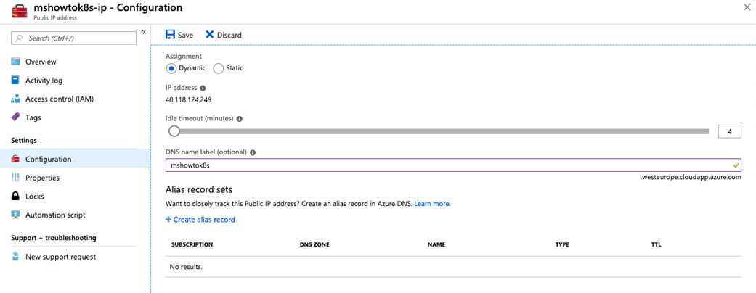Click the NAME column header
This screenshot has width=756, height=293.
pyautogui.click(x=436, y=244)
